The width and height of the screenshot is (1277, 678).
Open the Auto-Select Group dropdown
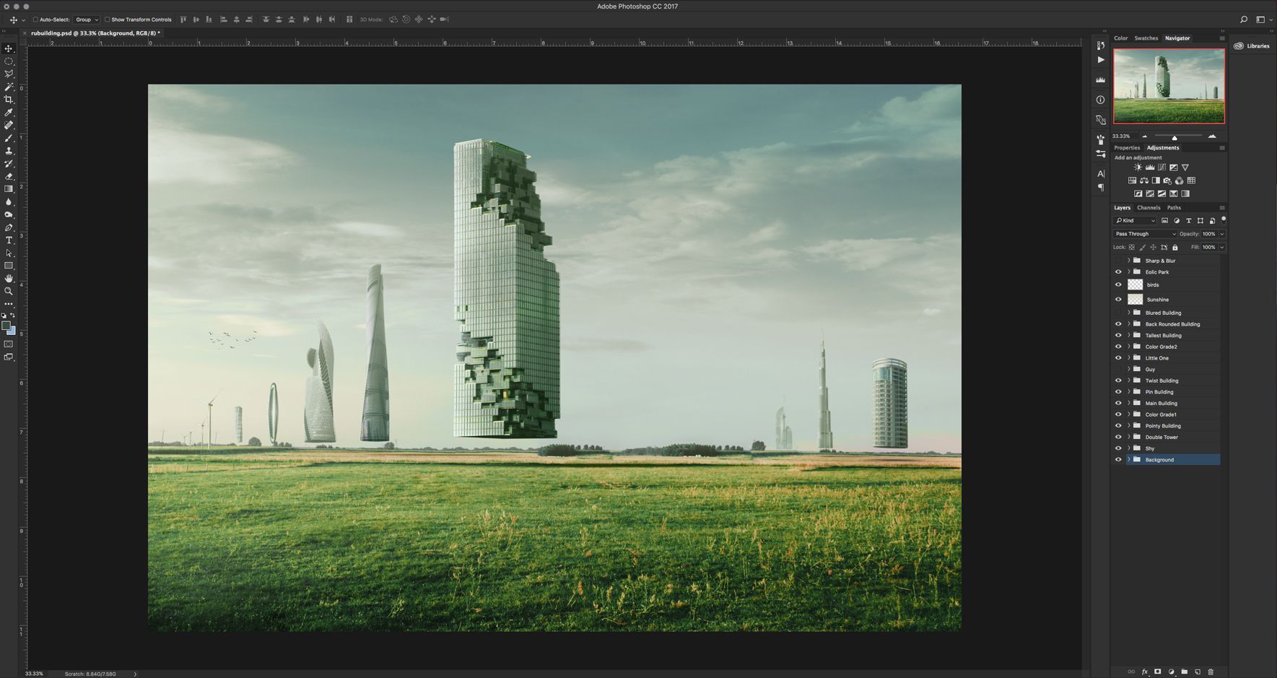tap(87, 19)
